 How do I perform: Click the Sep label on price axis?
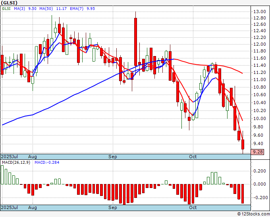(113, 157)
